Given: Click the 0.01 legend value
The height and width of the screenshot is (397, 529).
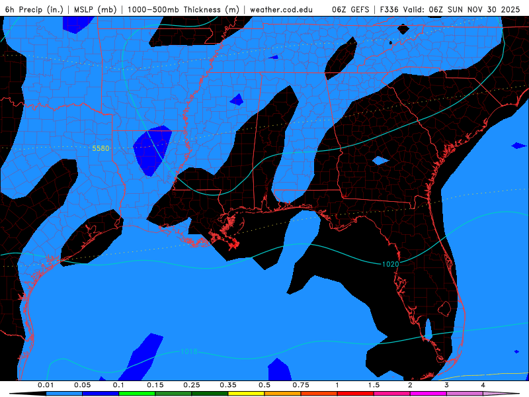Looking at the screenshot, I should click(46, 385).
